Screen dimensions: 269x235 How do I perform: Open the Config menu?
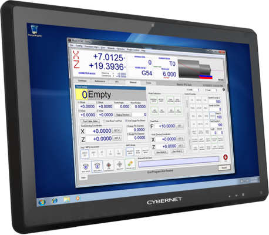[79, 46]
